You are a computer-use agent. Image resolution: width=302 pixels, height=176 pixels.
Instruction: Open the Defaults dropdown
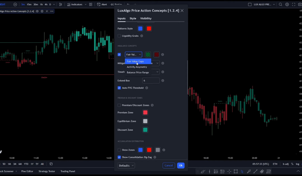(126, 166)
